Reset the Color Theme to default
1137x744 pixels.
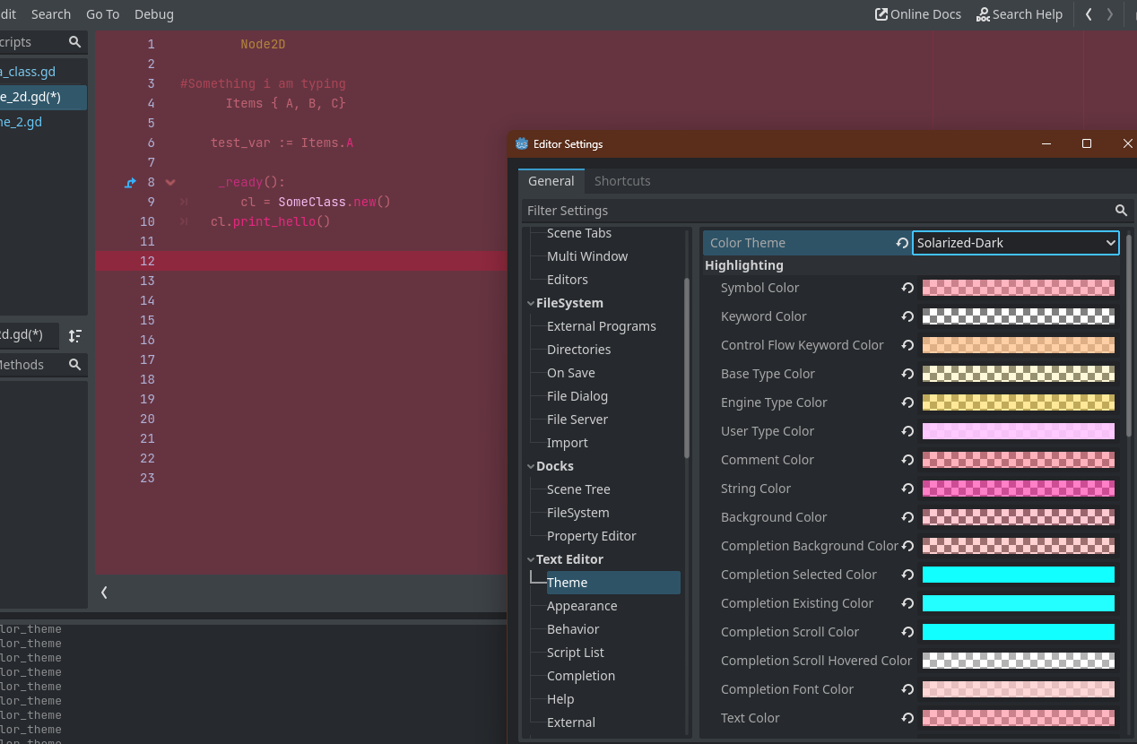[x=901, y=242]
